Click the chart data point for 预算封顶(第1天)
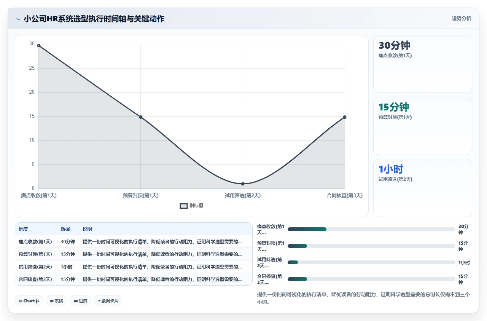The height and width of the screenshot is (321, 487). click(x=141, y=117)
